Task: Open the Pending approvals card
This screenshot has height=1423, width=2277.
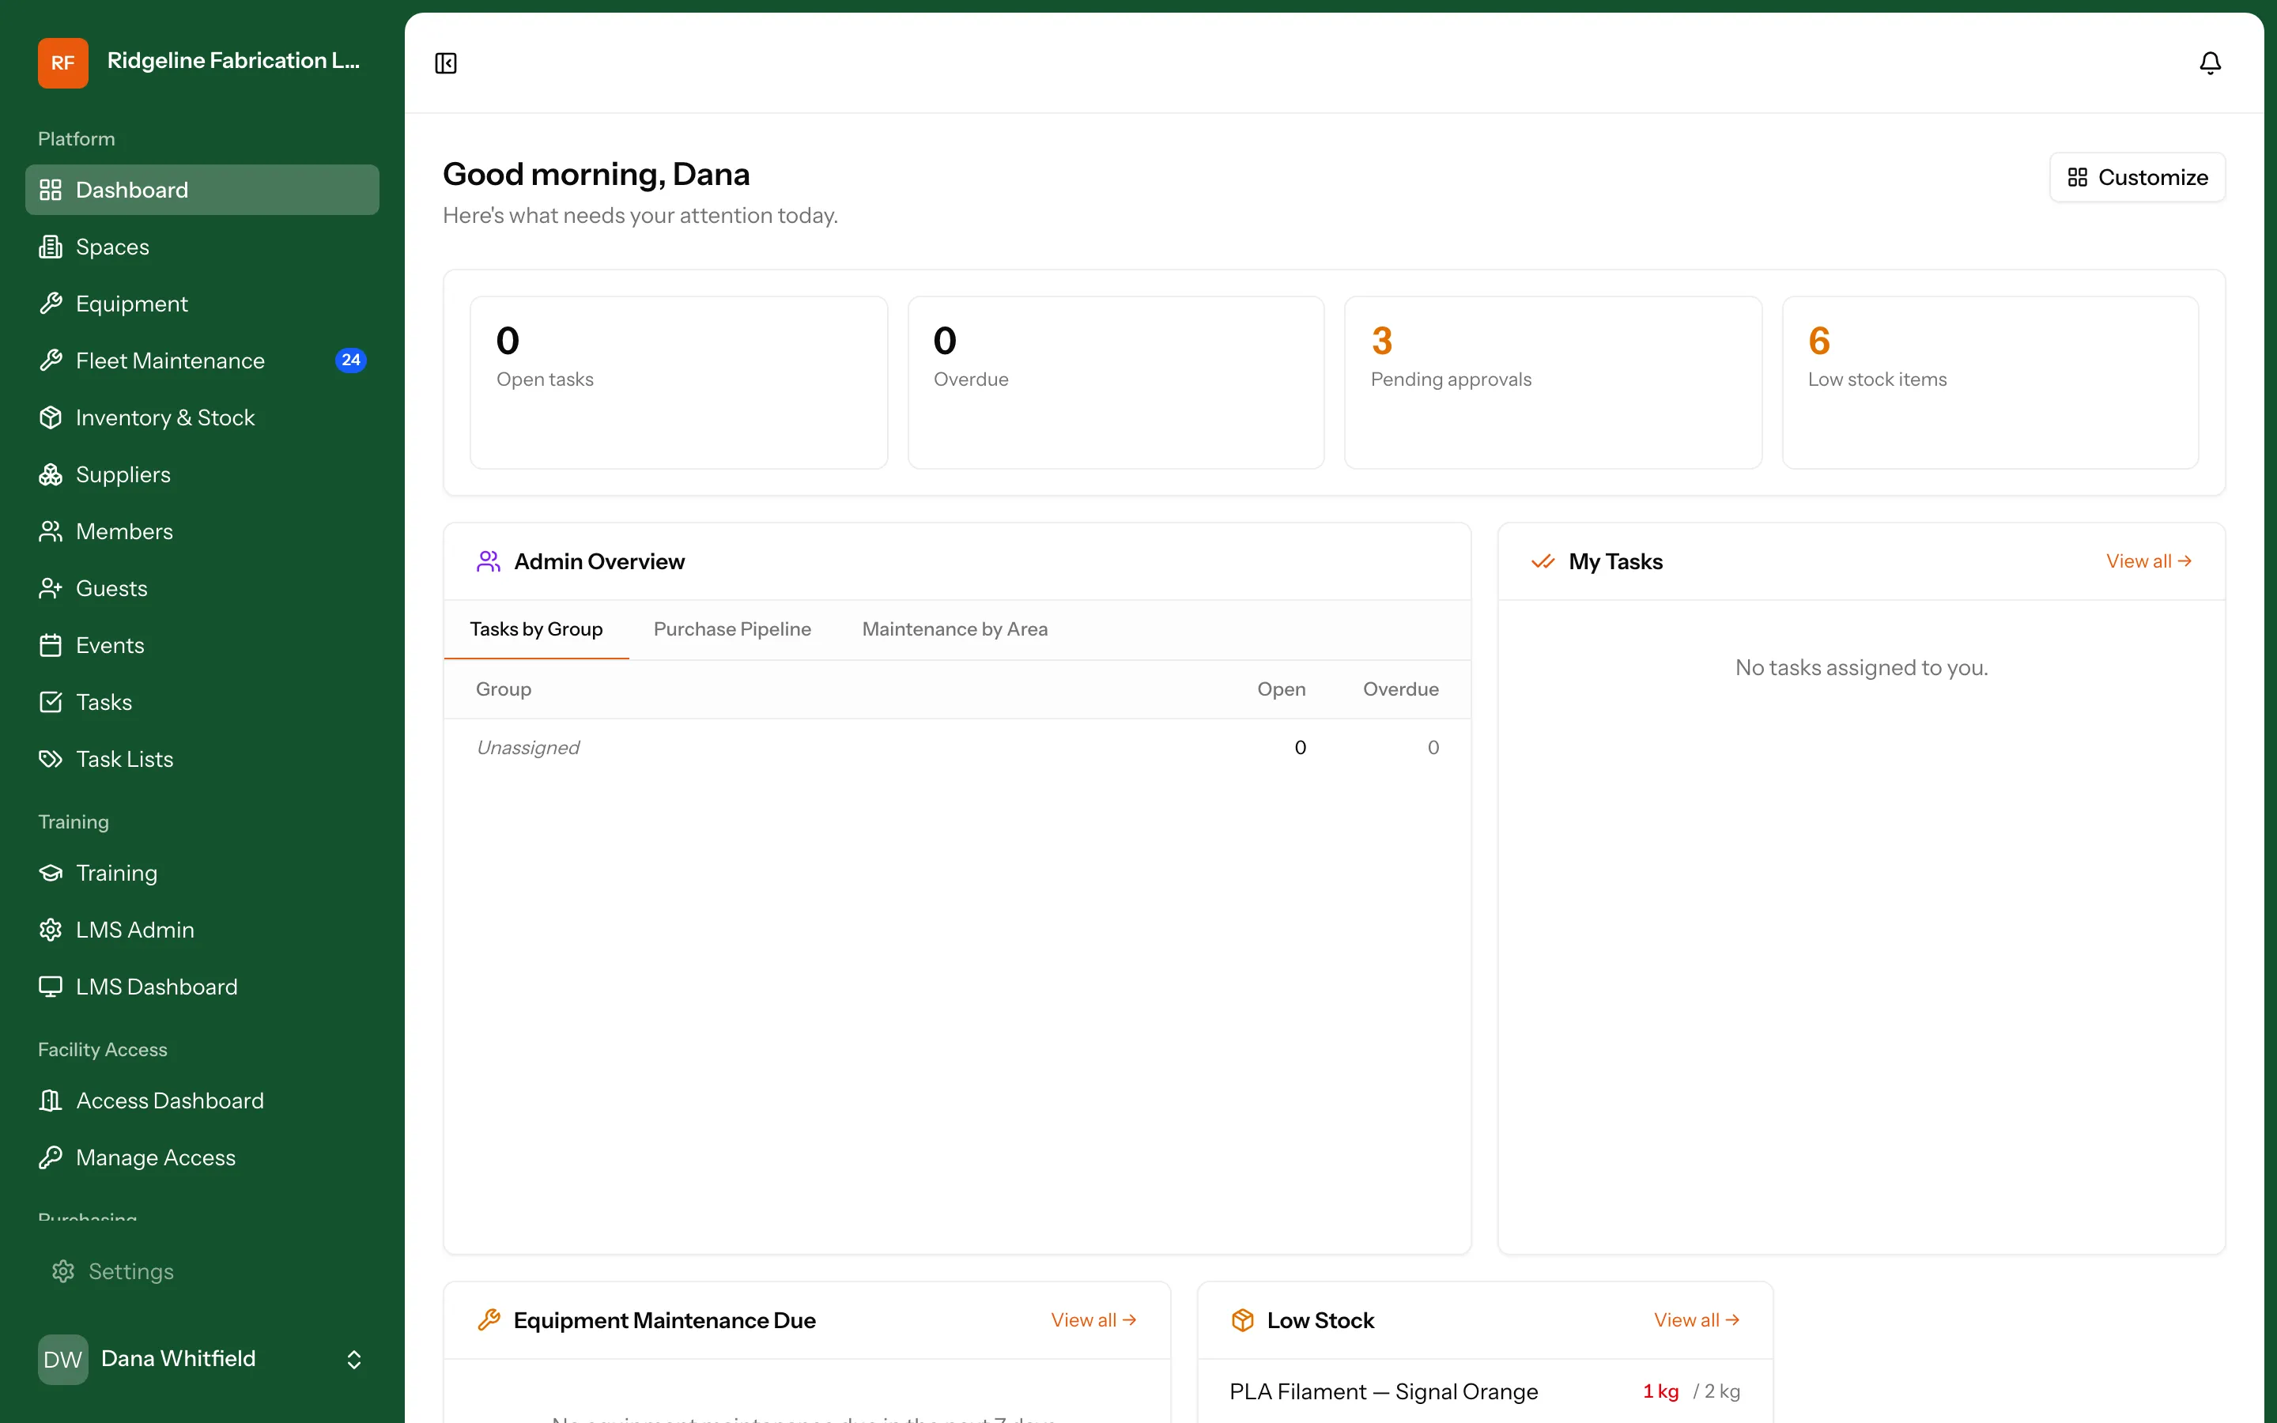Action: pyautogui.click(x=1553, y=382)
